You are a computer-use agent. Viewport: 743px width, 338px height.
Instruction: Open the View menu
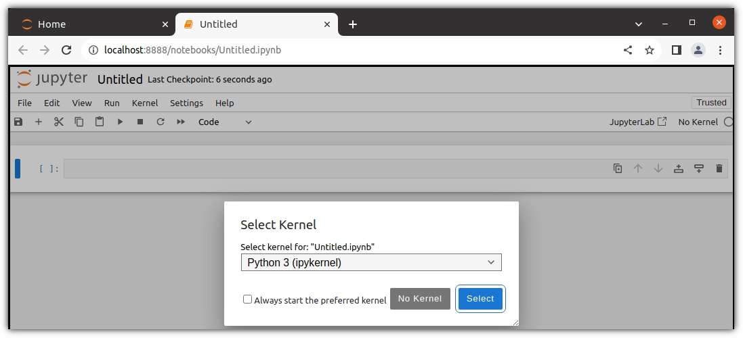tap(82, 103)
